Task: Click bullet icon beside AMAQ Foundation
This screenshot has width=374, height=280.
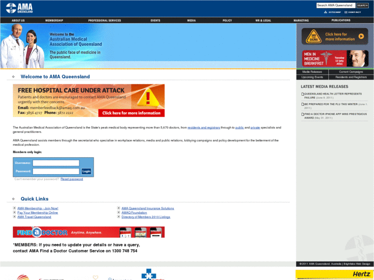Action: coord(118,212)
